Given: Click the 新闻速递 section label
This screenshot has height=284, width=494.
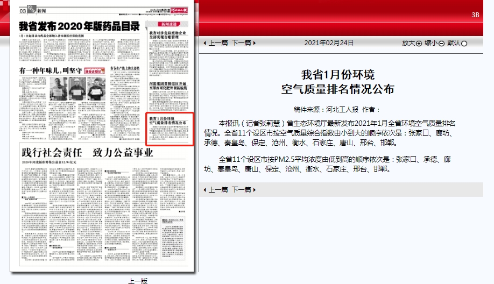Looking at the screenshot, I should (x=168, y=25).
